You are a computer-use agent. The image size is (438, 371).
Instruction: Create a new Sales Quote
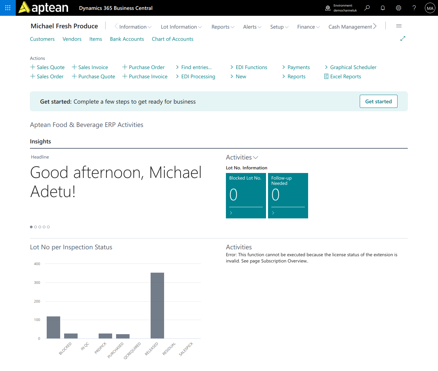pyautogui.click(x=47, y=67)
